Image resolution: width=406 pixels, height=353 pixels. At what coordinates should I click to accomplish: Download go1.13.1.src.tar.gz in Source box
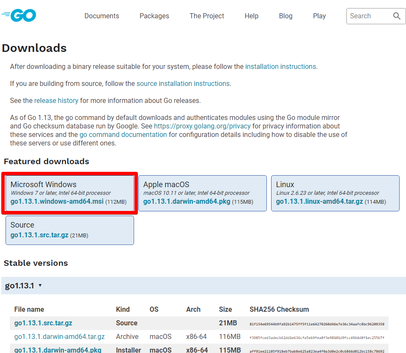(x=39, y=235)
